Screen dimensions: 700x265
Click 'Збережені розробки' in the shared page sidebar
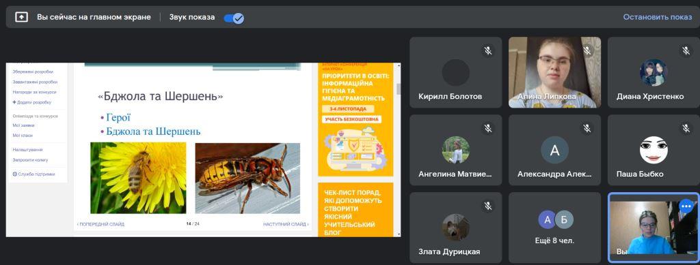33,72
